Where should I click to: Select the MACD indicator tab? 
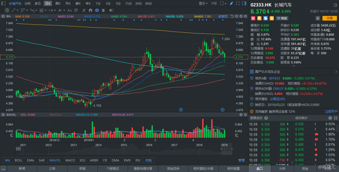tap(70, 161)
